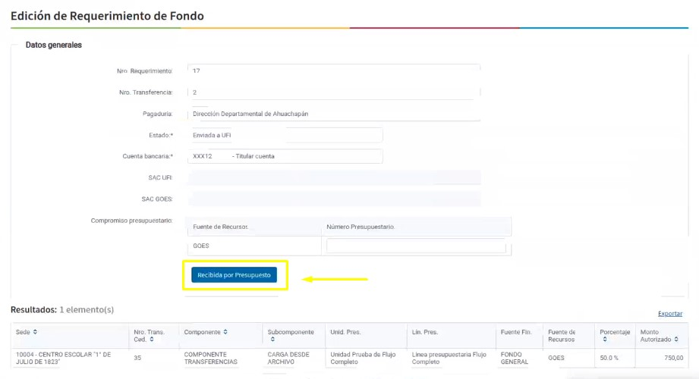Sort by Sede column arrow icon
Screen dimensions: 699x379
coord(35,332)
